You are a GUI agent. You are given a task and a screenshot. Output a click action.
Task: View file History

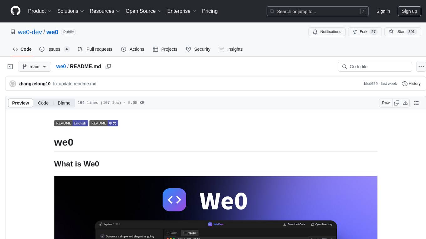pyautogui.click(x=411, y=84)
